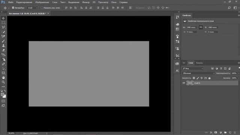
Task: Select the Path Selection arrow tool
Action: (x=3, y=68)
